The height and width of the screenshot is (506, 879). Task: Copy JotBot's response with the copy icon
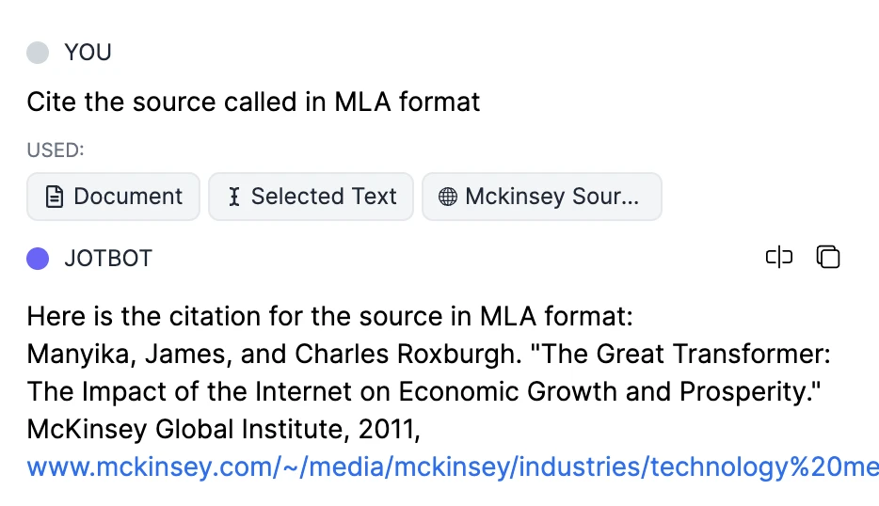pos(828,257)
